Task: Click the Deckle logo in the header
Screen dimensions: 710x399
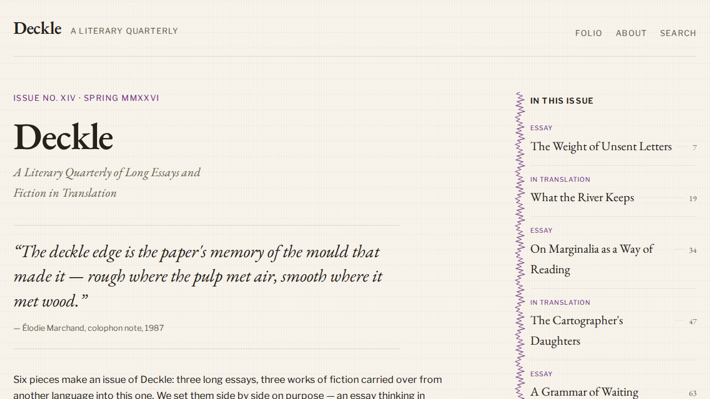Action: [37, 28]
